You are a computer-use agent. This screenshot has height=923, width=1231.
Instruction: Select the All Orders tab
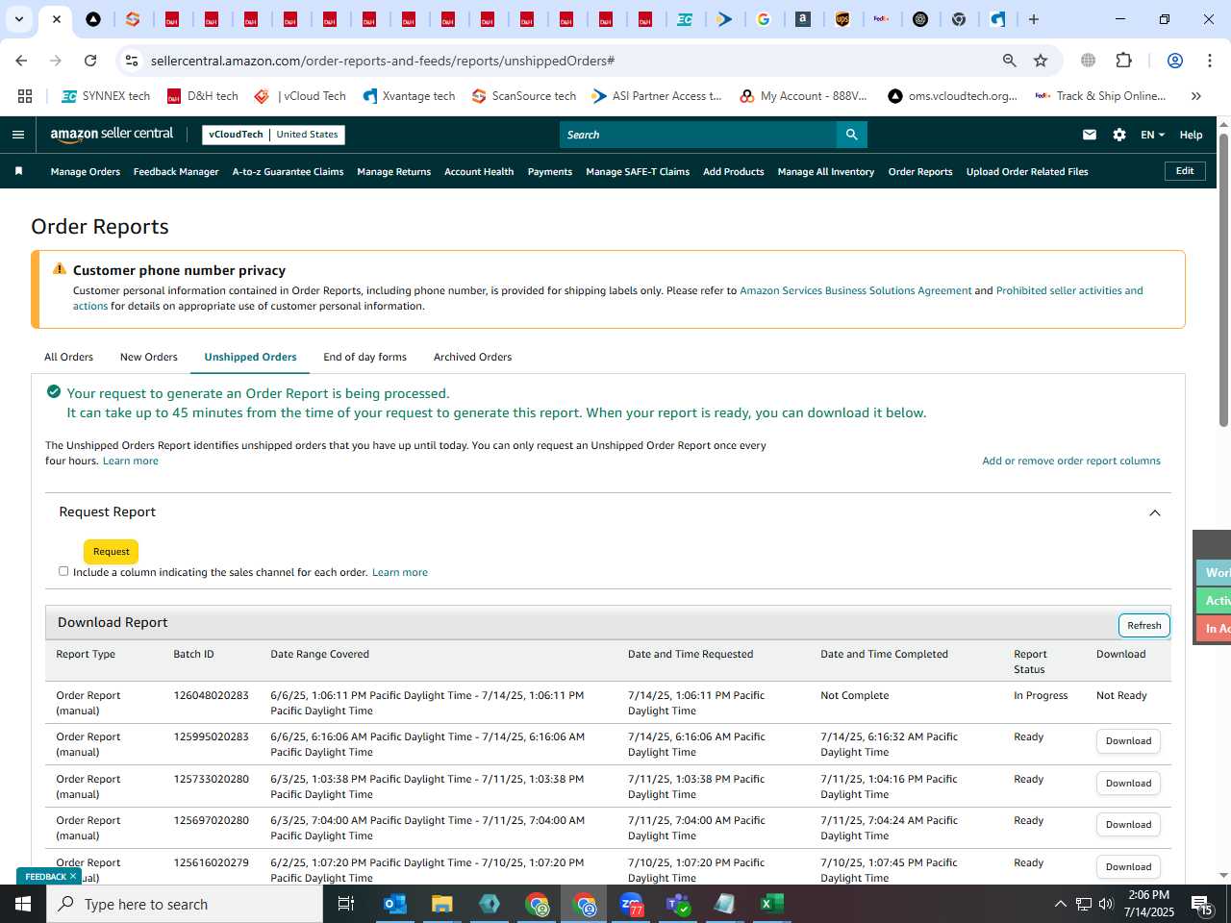pyautogui.click(x=68, y=357)
